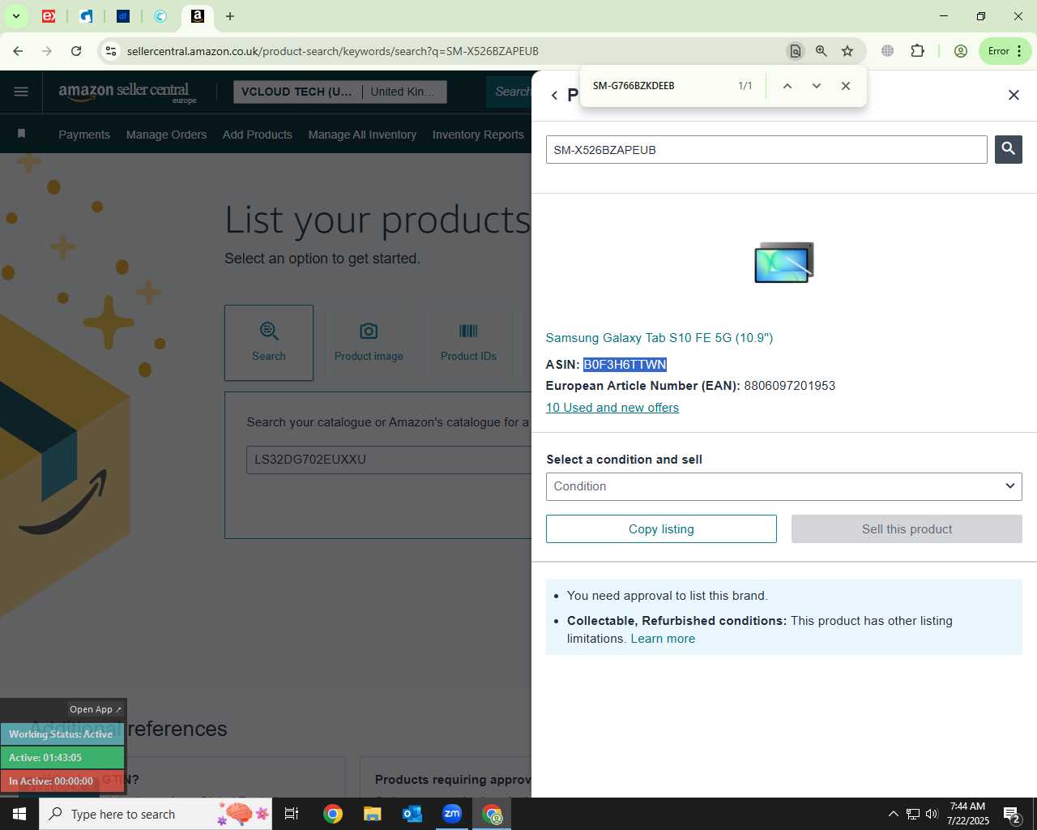
Task: Open Task View on the taskbar
Action: tap(292, 814)
